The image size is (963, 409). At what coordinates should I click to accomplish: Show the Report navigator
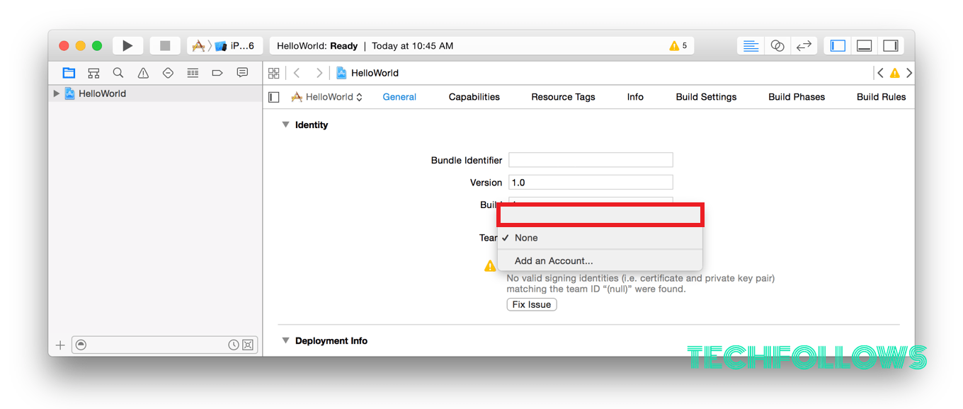tap(242, 73)
